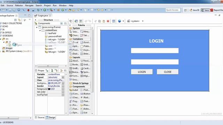Select the Selection tool in Palette
Image resolution: width=223 pixels, height=125 pixels.
[74, 32]
